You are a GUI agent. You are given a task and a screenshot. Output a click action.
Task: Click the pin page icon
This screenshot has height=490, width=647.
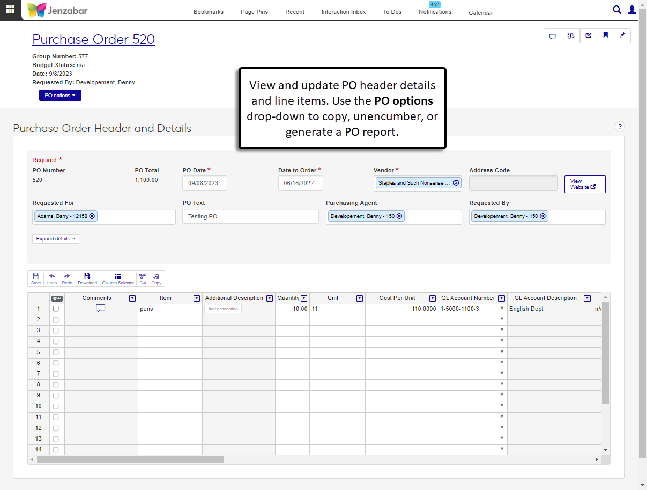point(622,36)
